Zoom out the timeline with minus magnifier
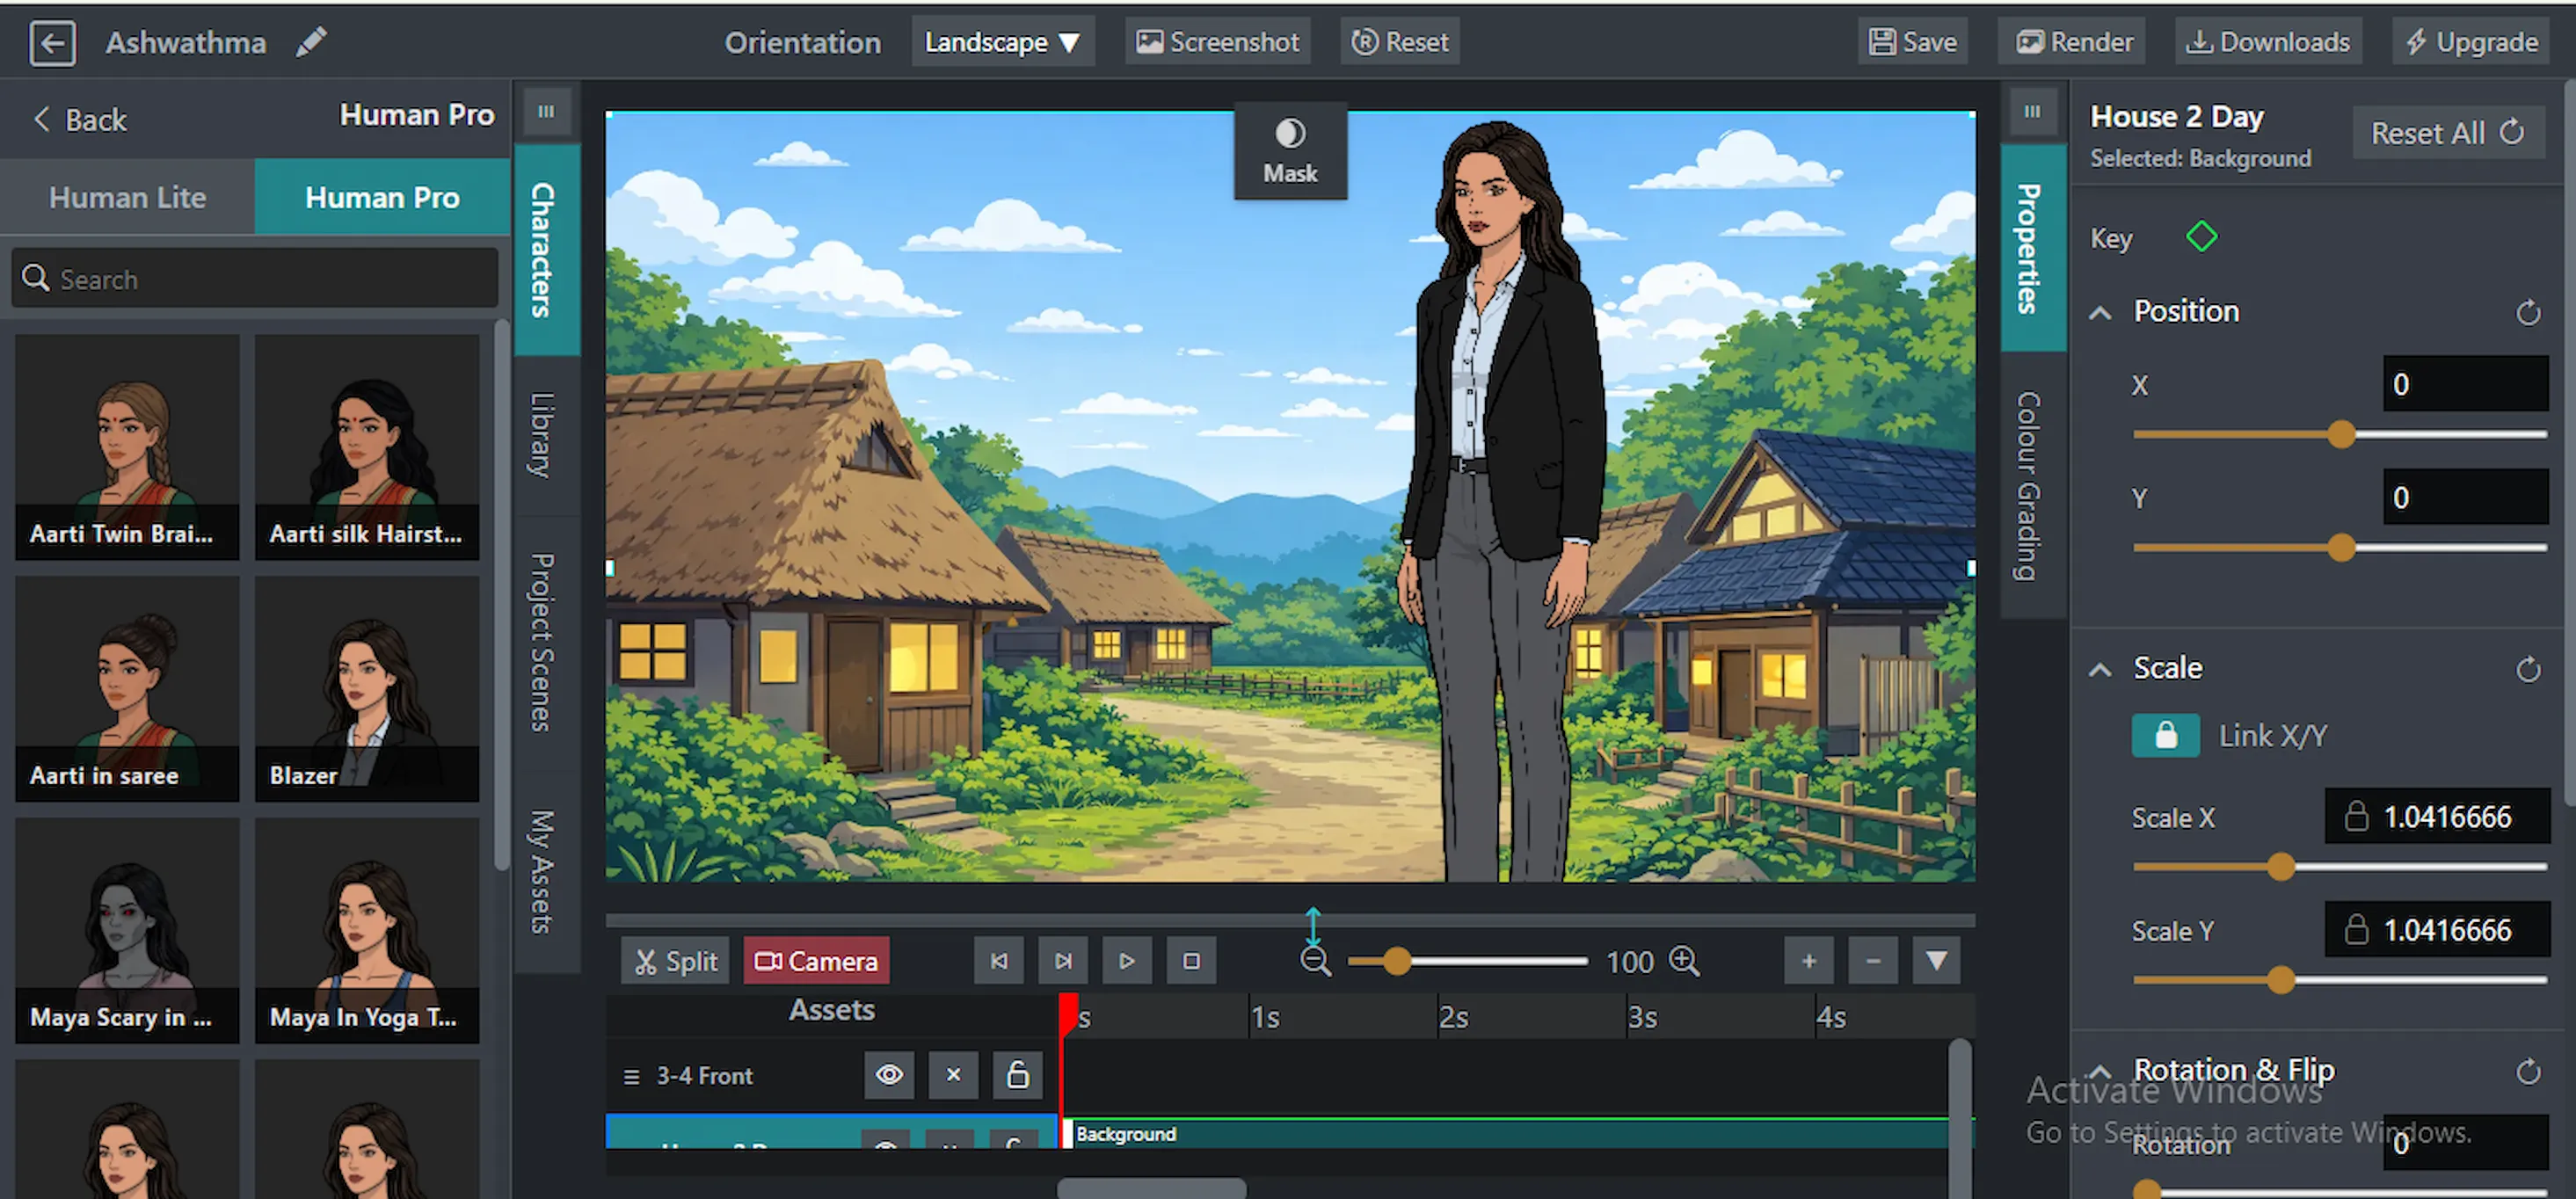 click(1315, 961)
